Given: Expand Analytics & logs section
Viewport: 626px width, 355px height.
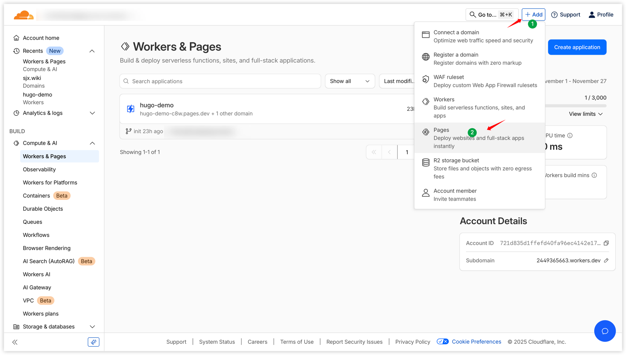Looking at the screenshot, I should click(92, 113).
